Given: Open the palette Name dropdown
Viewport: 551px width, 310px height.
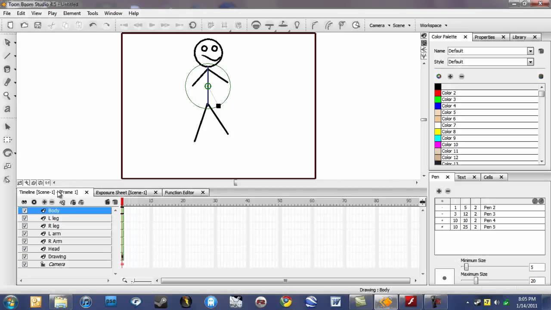Looking at the screenshot, I should pos(530,51).
